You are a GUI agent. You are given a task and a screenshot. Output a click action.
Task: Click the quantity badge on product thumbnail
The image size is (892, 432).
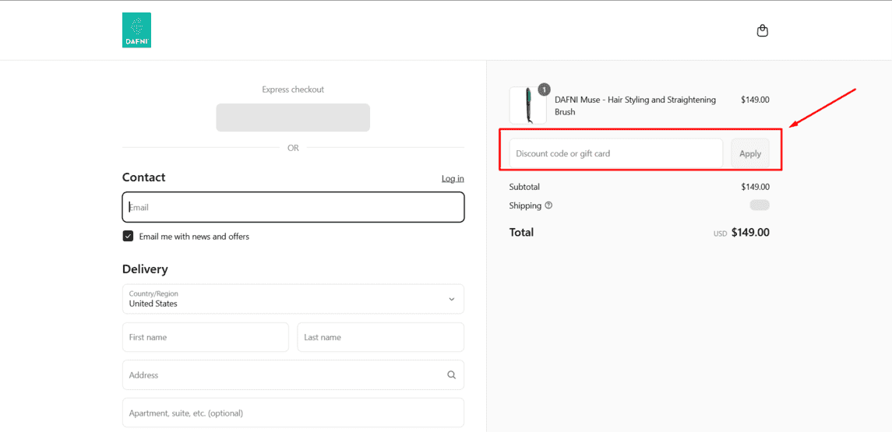(544, 90)
